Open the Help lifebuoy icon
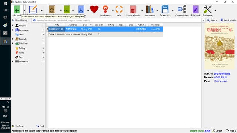This screenshot has height=133, width=237. tap(119, 9)
